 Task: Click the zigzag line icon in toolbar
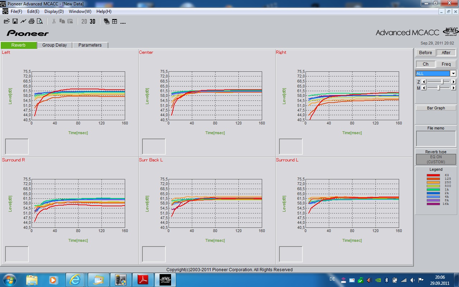coord(23,22)
